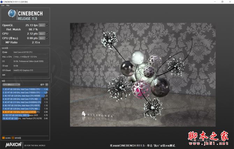The width and height of the screenshot is (234, 149).
Task: Click the Cinebench title bar app icon
Action: pos(1,2)
